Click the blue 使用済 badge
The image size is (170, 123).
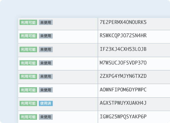[46, 103]
